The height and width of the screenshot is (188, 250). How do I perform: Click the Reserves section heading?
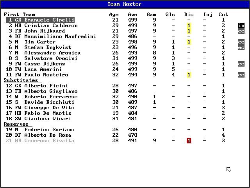coord(16,124)
